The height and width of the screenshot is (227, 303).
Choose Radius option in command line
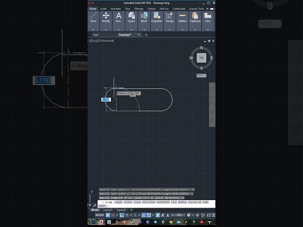[x=182, y=202]
